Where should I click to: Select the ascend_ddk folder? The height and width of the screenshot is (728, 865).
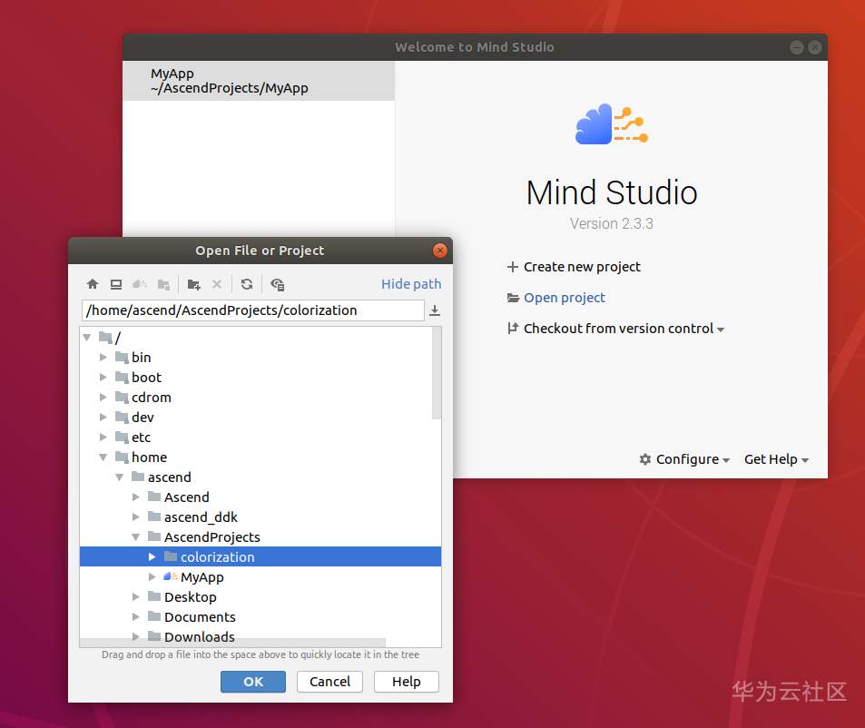point(260,516)
